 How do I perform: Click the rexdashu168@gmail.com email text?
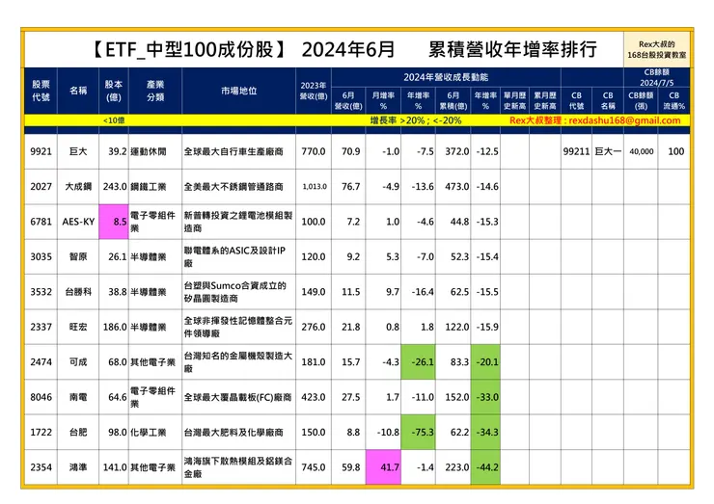pos(624,120)
